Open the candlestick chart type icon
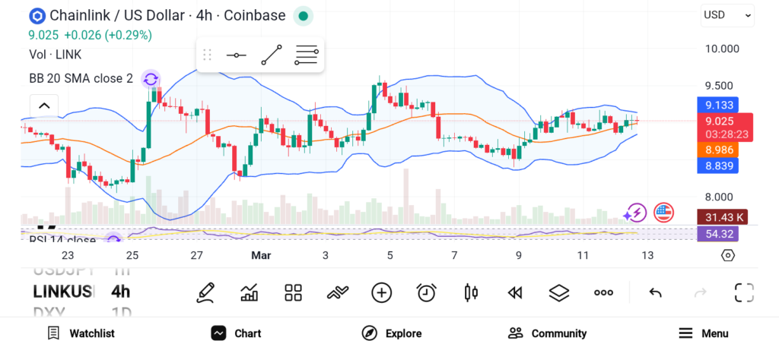The image size is (779, 350). coord(471,292)
